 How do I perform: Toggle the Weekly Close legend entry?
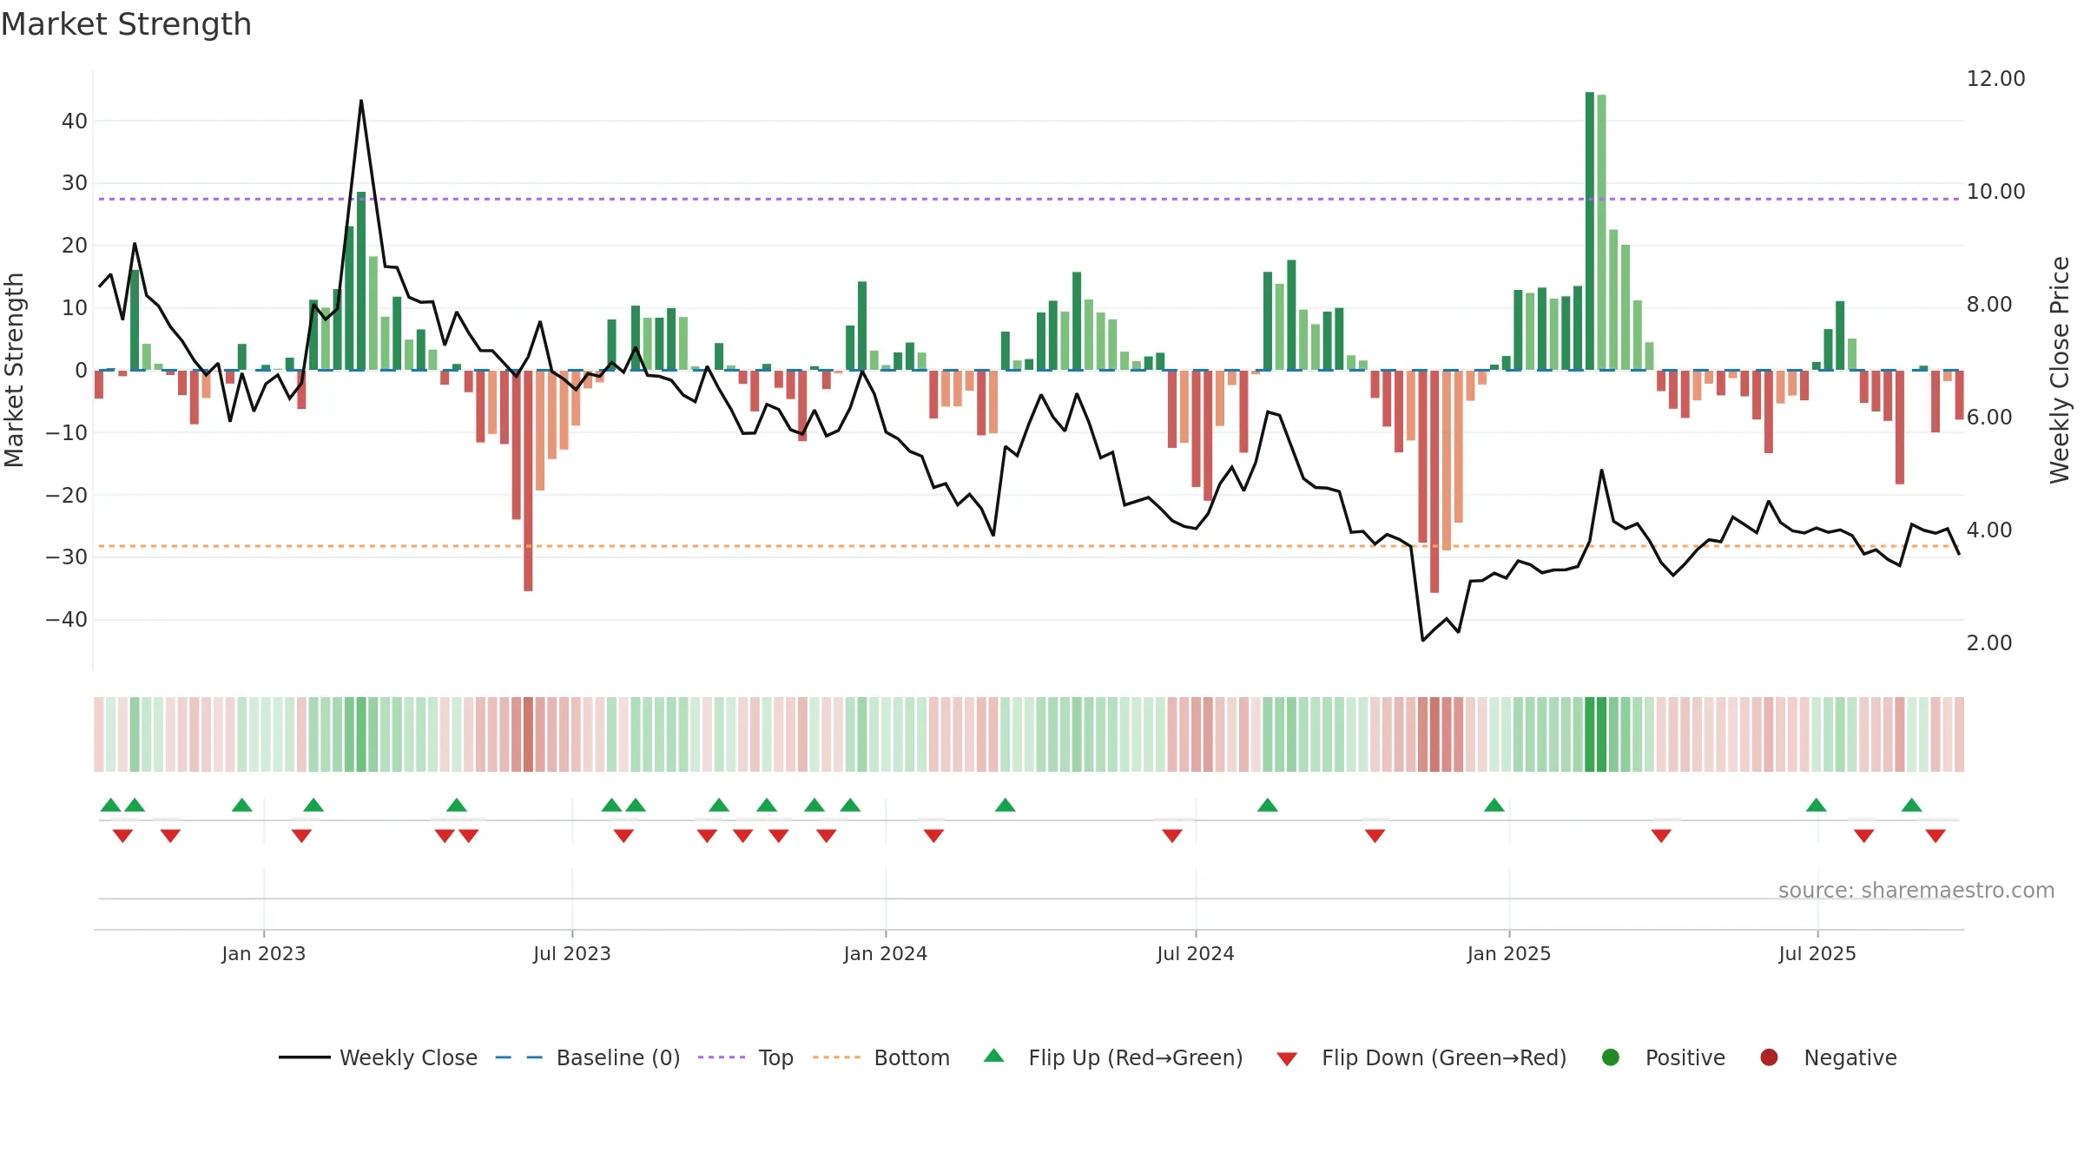(x=378, y=1057)
